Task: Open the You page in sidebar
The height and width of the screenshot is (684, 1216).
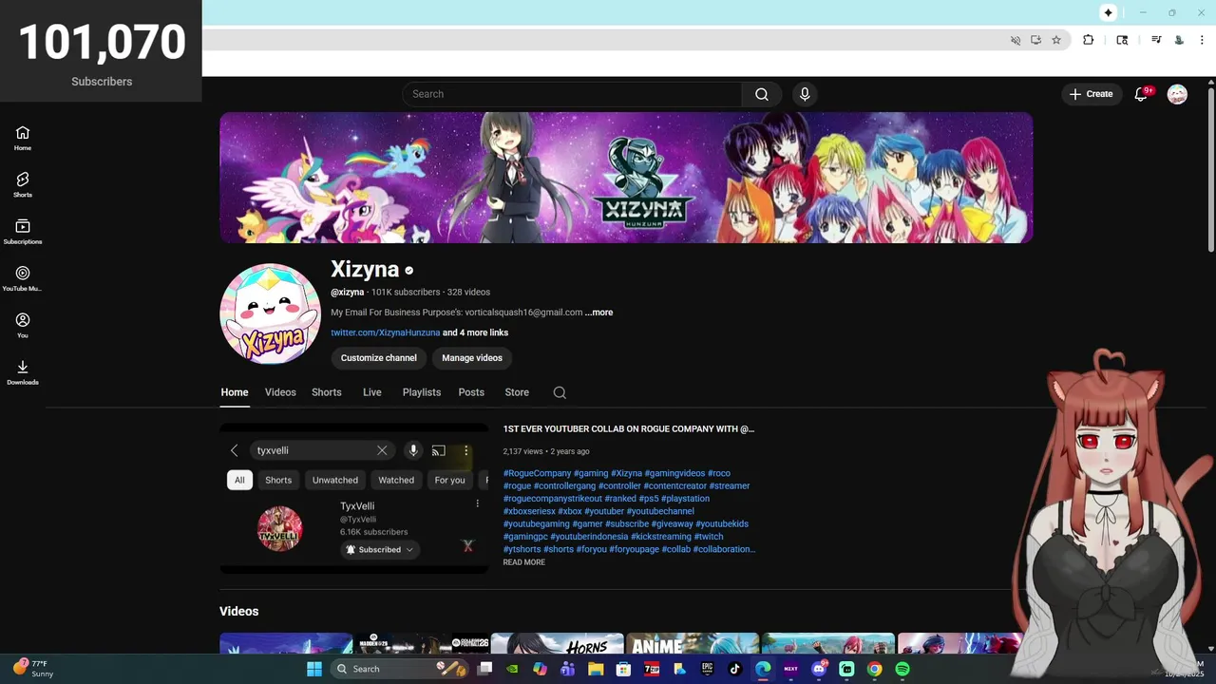Action: 23,326
